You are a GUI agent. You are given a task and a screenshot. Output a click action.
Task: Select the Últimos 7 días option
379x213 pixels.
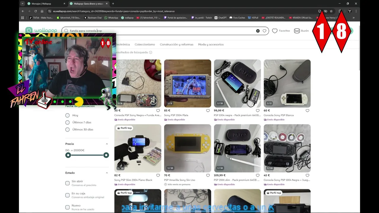point(68,122)
